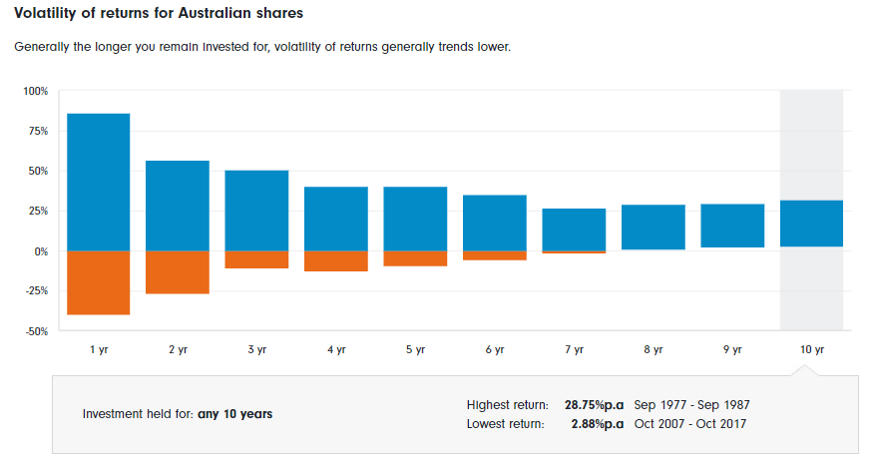Select the blue bar for 4 yr
Viewport: 873px width, 466px height.
336,219
